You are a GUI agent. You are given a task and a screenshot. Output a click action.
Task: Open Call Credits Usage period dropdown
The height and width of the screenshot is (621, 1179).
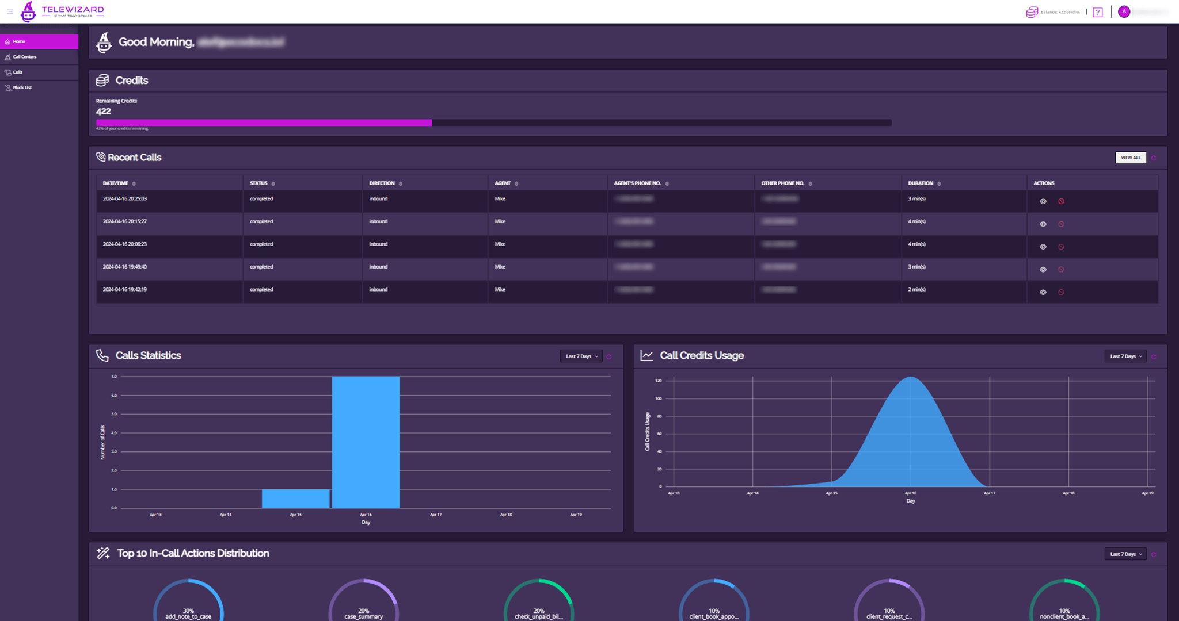[x=1125, y=356]
